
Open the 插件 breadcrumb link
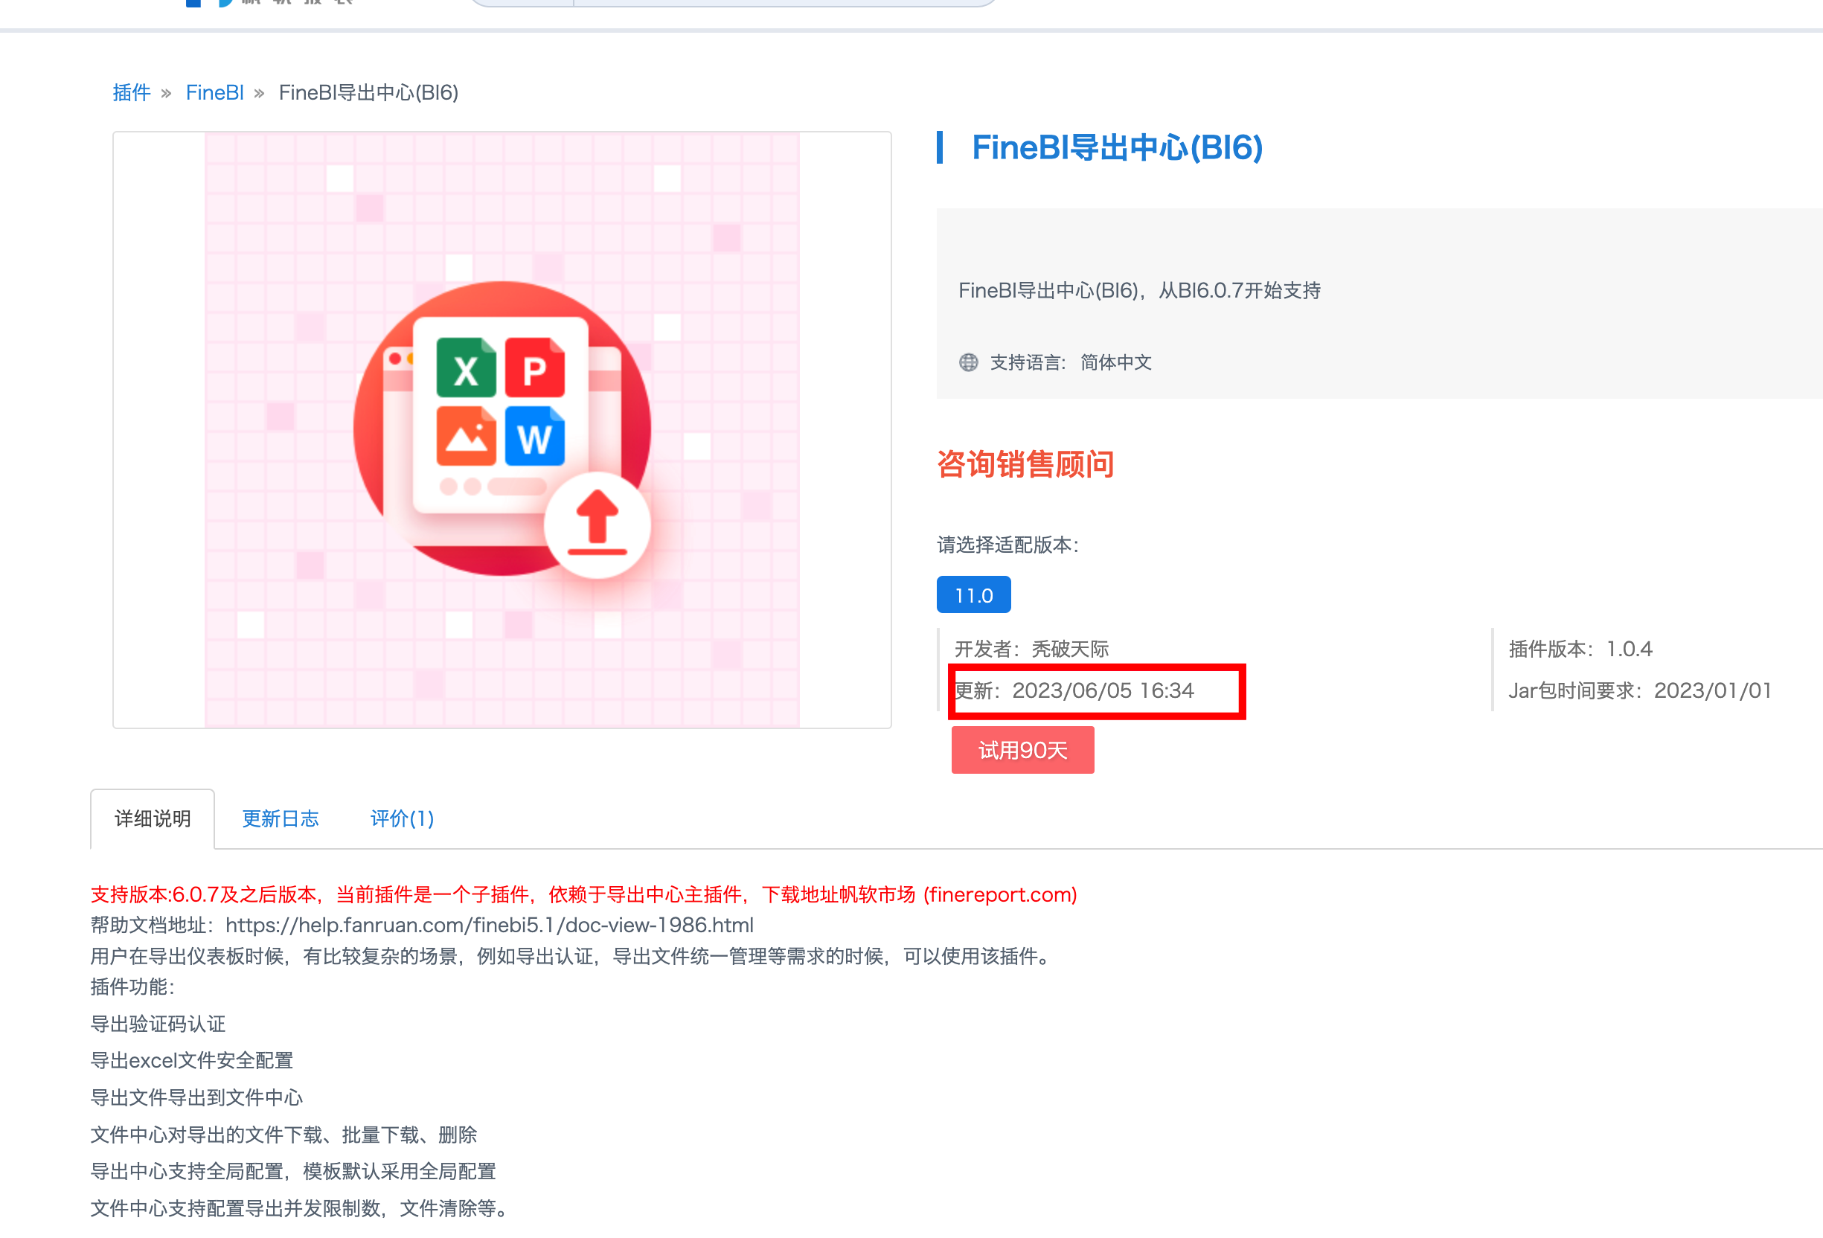click(x=131, y=92)
